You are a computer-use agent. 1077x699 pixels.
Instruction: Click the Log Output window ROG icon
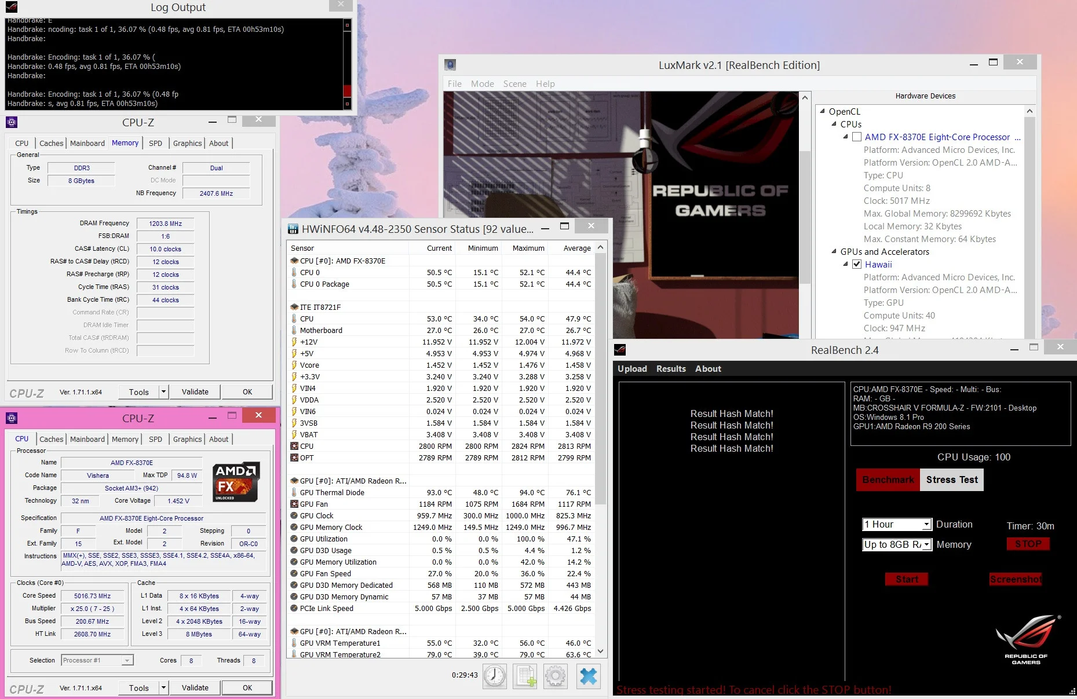pyautogui.click(x=11, y=7)
